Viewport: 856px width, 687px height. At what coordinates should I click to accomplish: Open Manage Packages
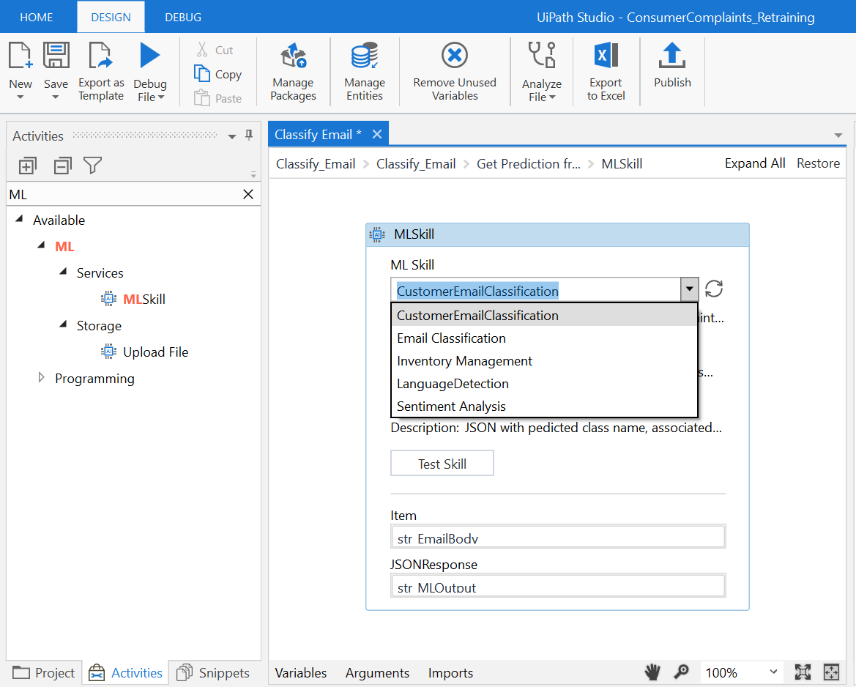pyautogui.click(x=293, y=71)
